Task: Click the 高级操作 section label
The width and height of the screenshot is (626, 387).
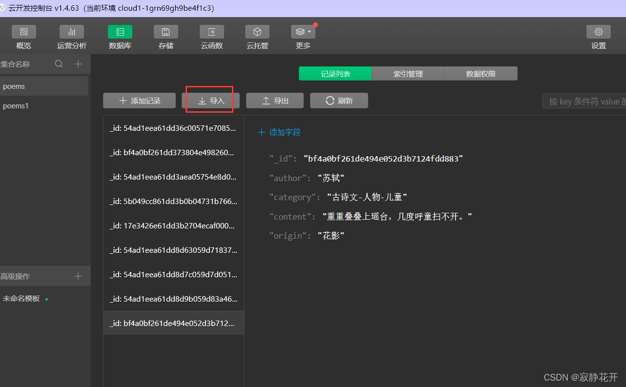Action: (x=15, y=276)
